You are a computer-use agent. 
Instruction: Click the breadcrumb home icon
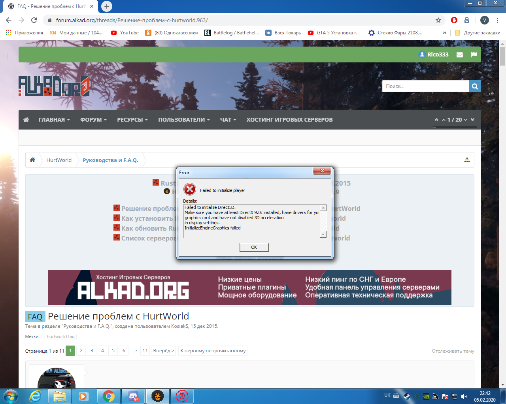coord(32,160)
